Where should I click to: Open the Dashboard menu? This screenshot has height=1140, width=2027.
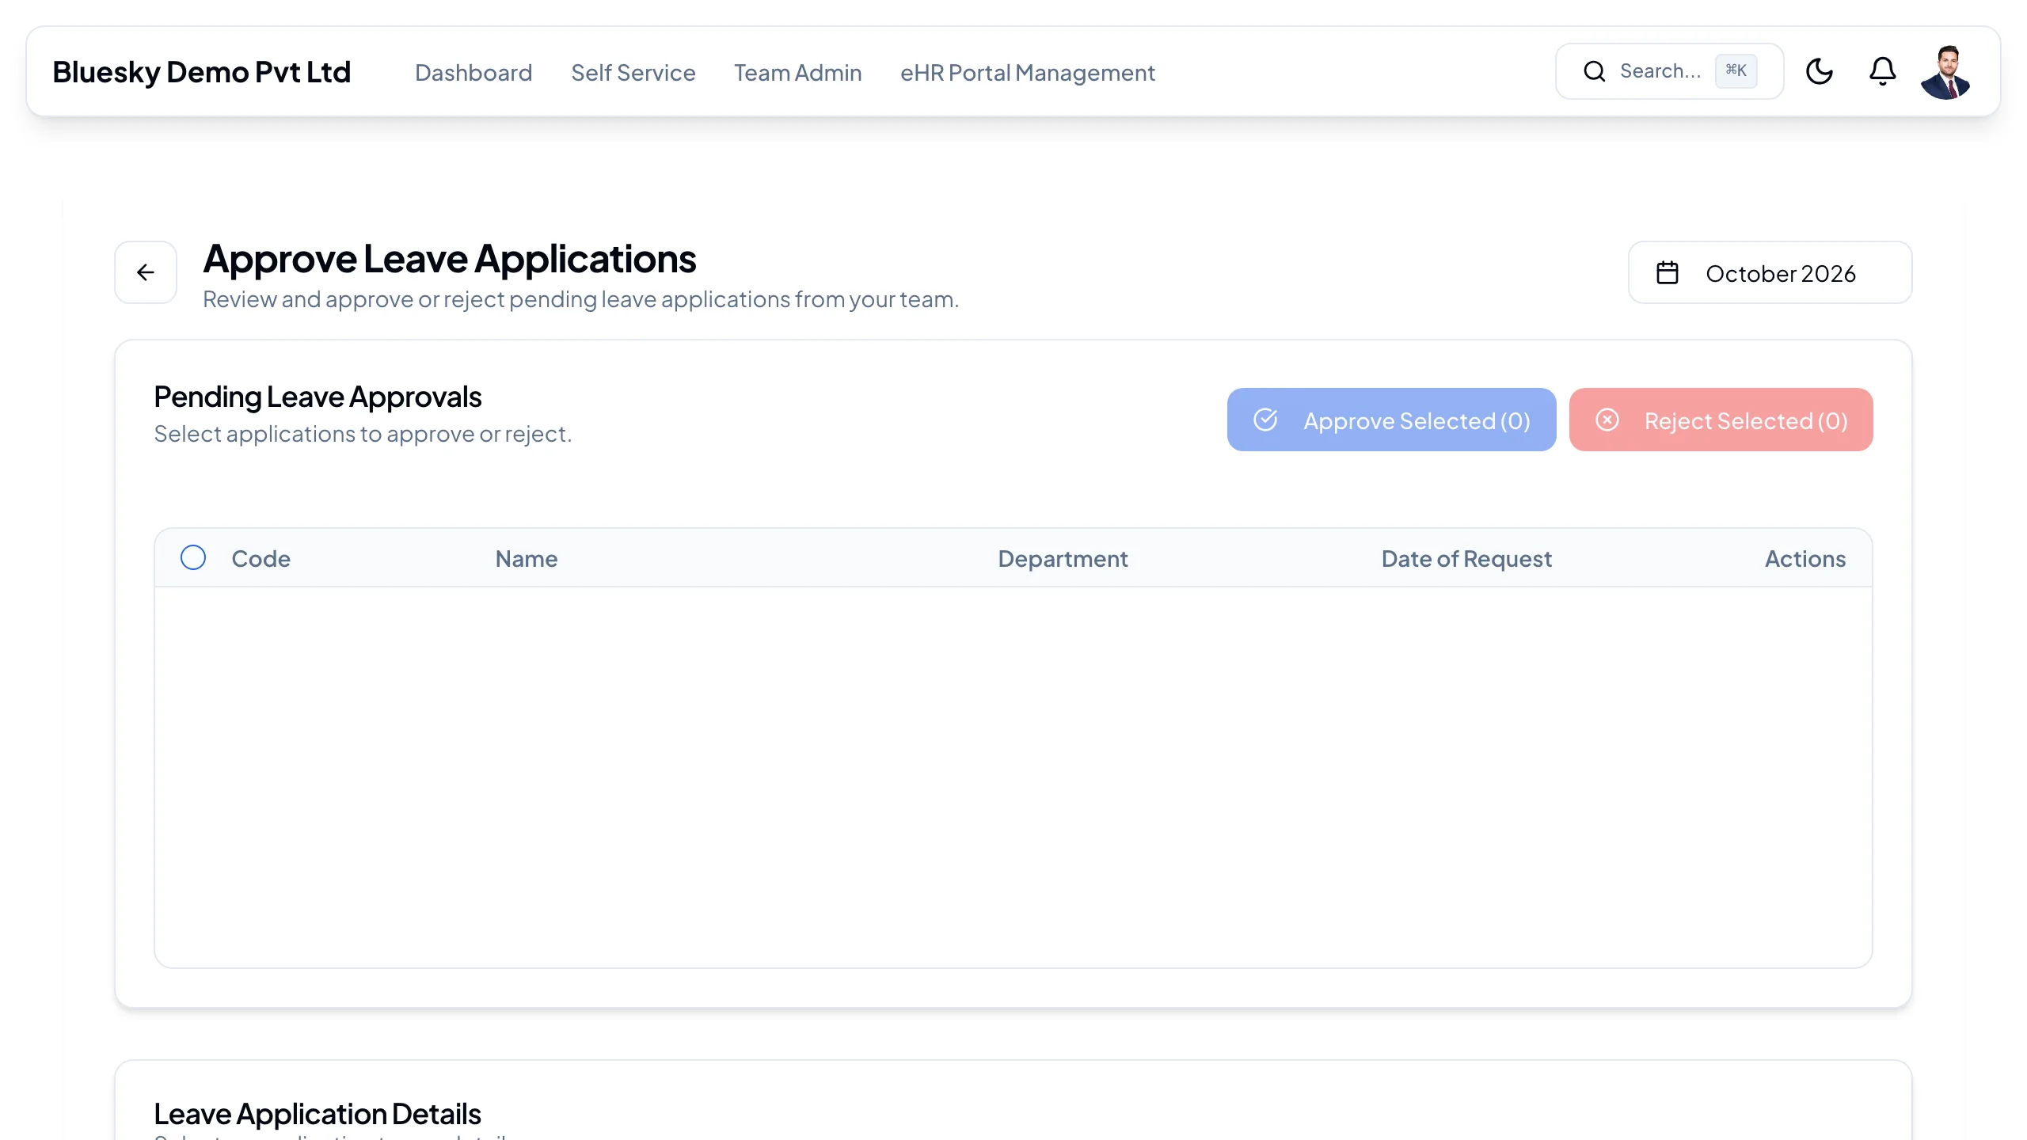[473, 73]
